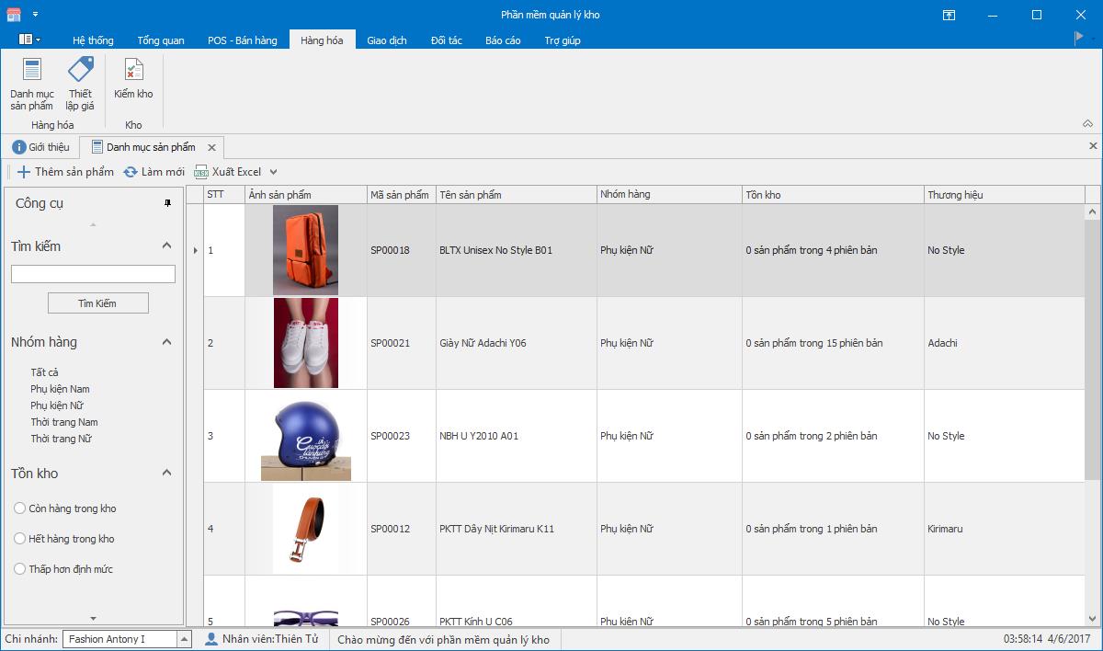This screenshot has width=1103, height=651.
Task: Collapse ribbon using the up chevron
Action: pos(1088,124)
